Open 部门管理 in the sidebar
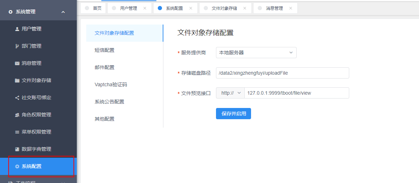Screen dimensions: 419x183 click(39, 46)
